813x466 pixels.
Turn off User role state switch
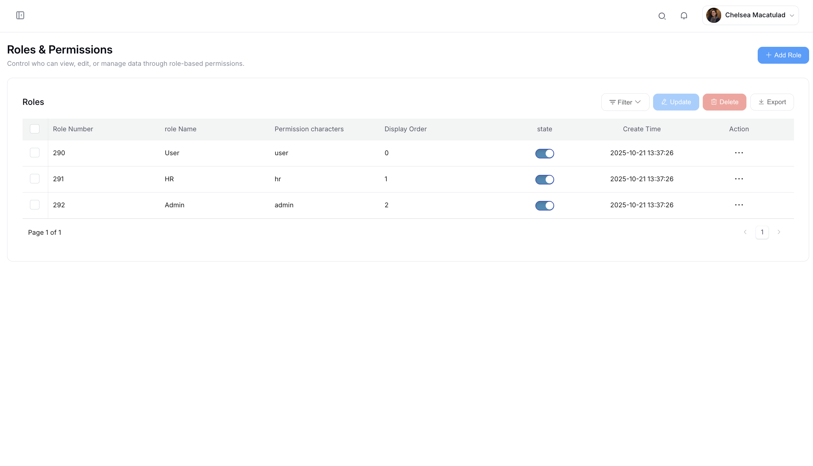tap(544, 153)
